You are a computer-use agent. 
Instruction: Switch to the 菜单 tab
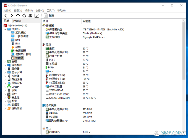[6, 21]
